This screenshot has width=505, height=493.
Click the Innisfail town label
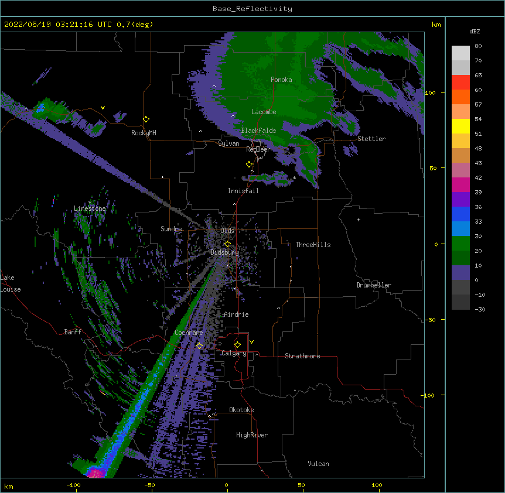(x=243, y=191)
